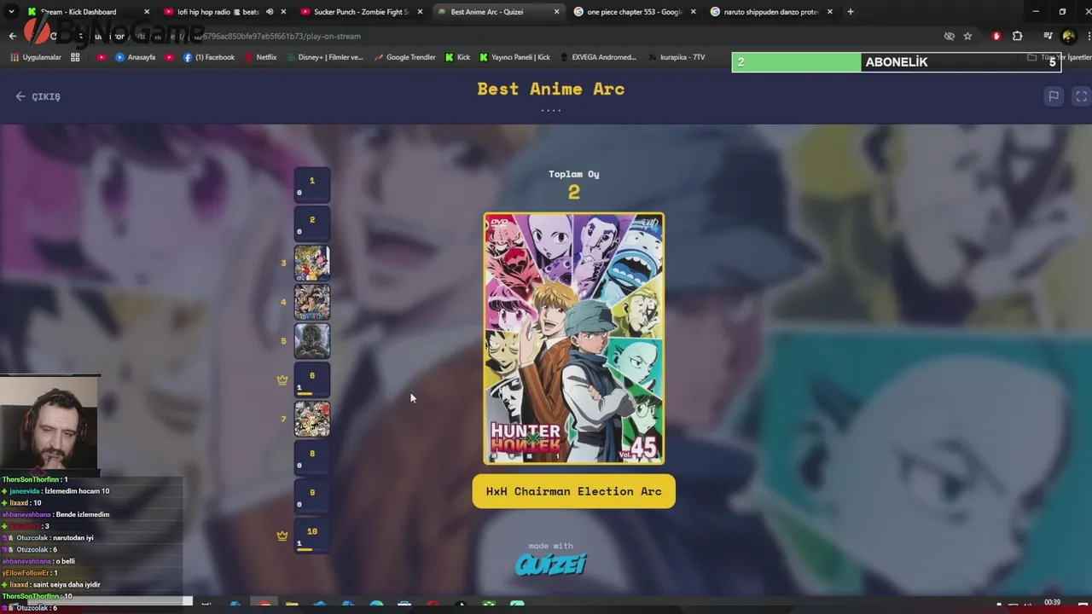Open the Kick bookmark
This screenshot has width=1092, height=614.
(x=458, y=57)
